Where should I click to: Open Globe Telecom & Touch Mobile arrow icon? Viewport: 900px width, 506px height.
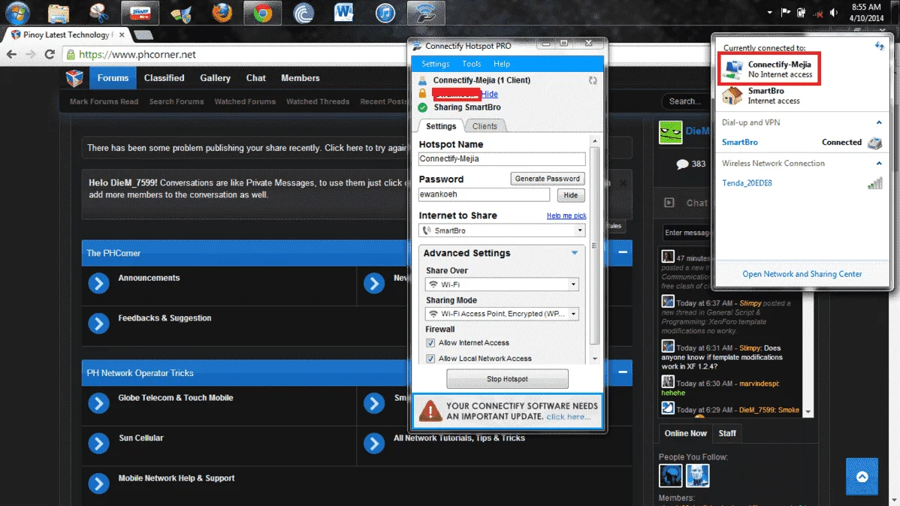(98, 403)
